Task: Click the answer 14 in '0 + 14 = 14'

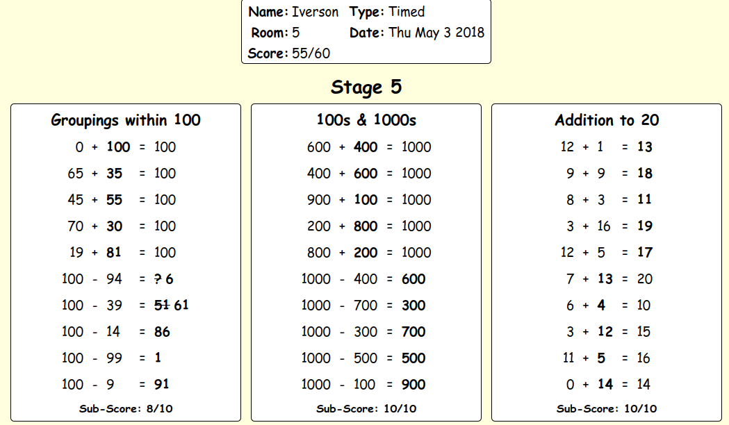Action: [x=605, y=385]
